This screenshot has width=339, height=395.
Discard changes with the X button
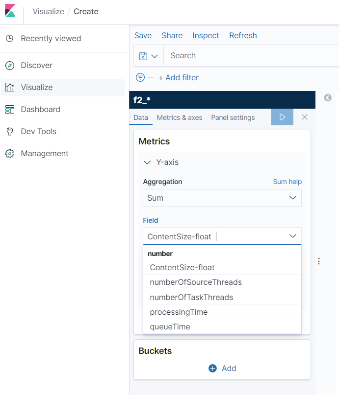(305, 117)
